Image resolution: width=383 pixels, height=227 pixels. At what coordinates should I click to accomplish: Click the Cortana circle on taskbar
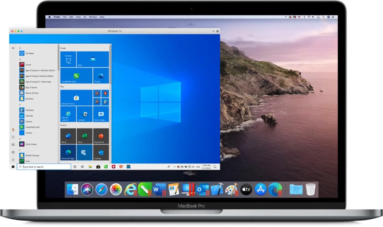point(75,167)
